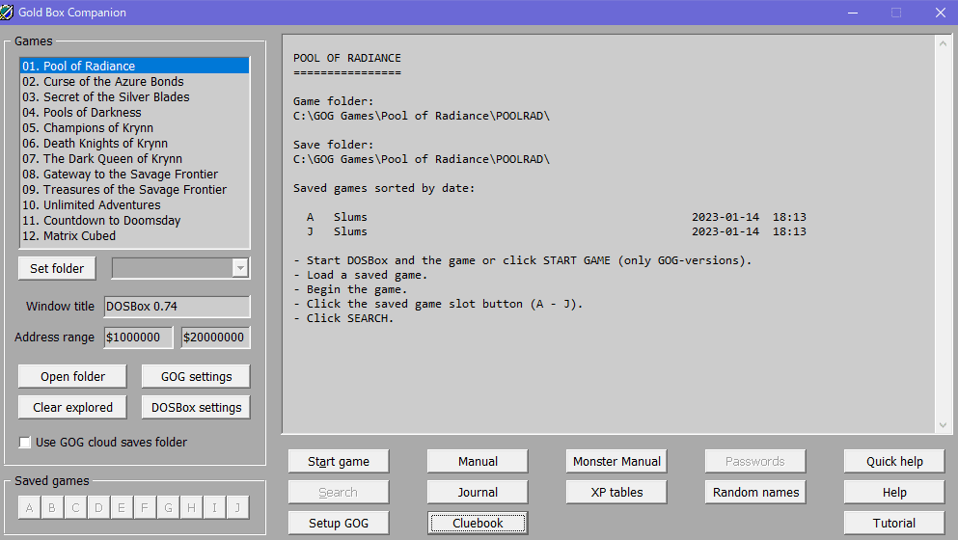958x540 pixels.
Task: Click saved game slot B button
Action: pyautogui.click(x=52, y=507)
